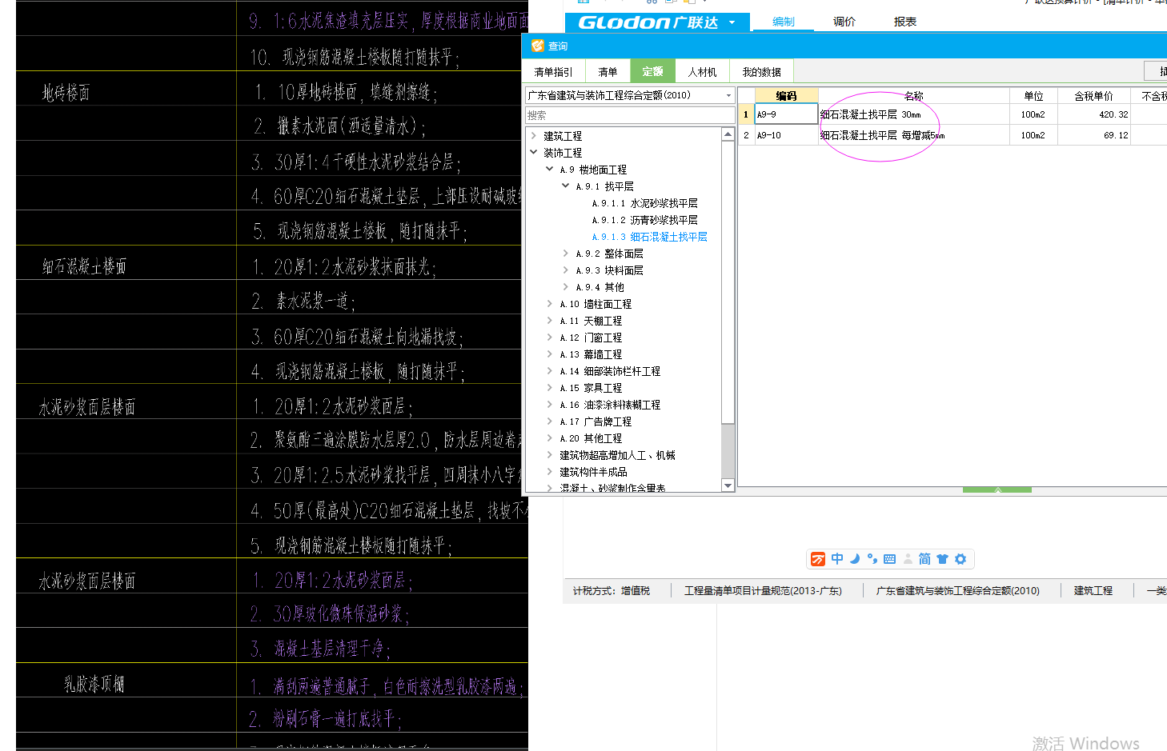
Task: Click the Wubi input method logo icon
Action: click(x=818, y=559)
